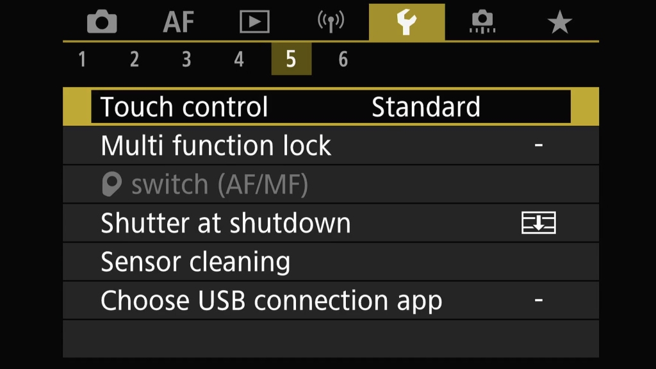Select the wrench Setup tab
Viewport: 656px width, 369px height.
click(x=407, y=22)
